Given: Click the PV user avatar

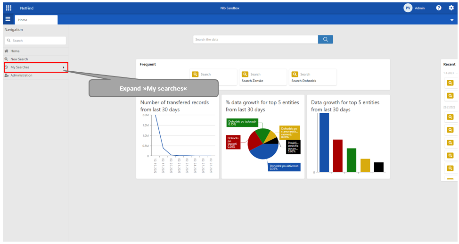Looking at the screenshot, I should point(408,8).
